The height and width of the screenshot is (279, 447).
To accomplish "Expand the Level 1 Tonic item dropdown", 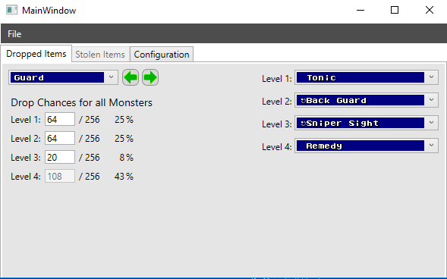I will (x=431, y=77).
